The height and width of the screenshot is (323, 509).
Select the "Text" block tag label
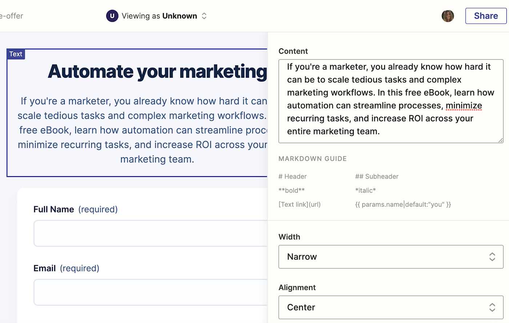point(16,54)
